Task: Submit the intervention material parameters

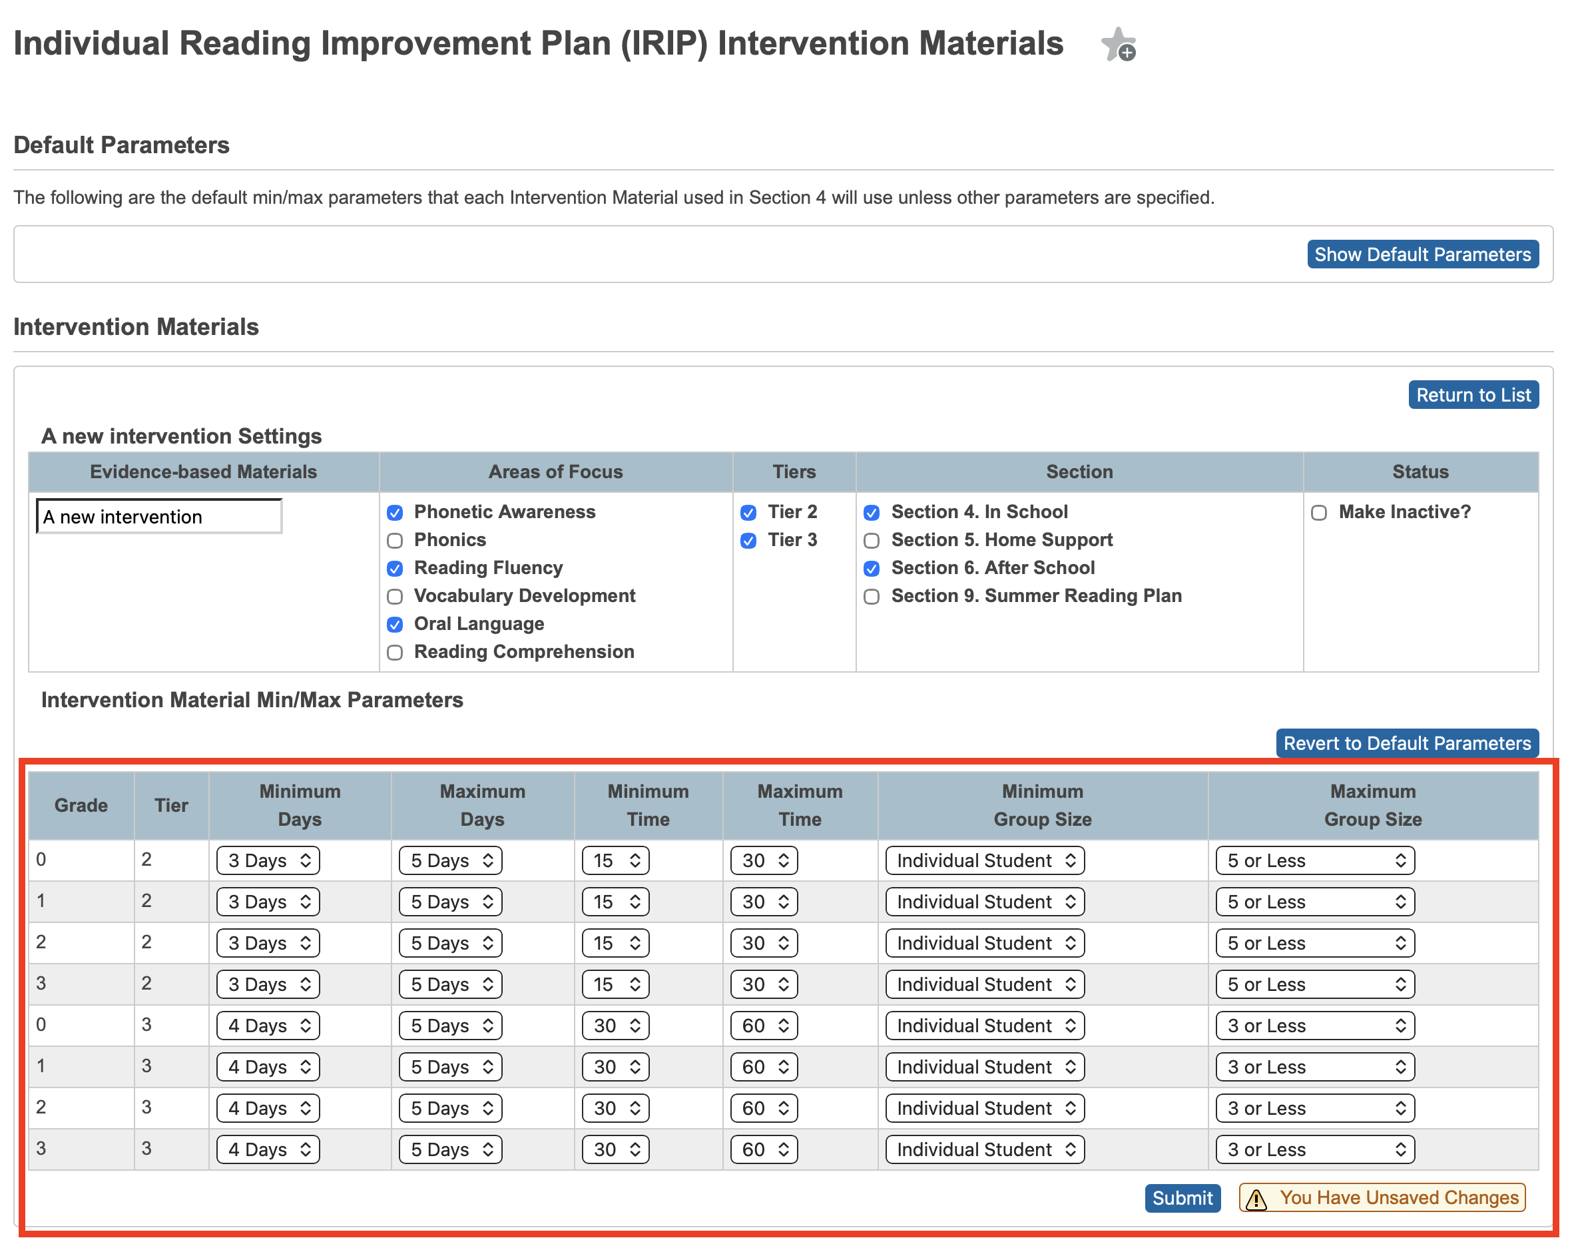Action: (1182, 1197)
